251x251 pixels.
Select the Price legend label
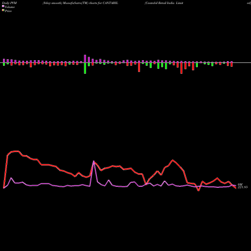pyautogui.click(x=8, y=11)
